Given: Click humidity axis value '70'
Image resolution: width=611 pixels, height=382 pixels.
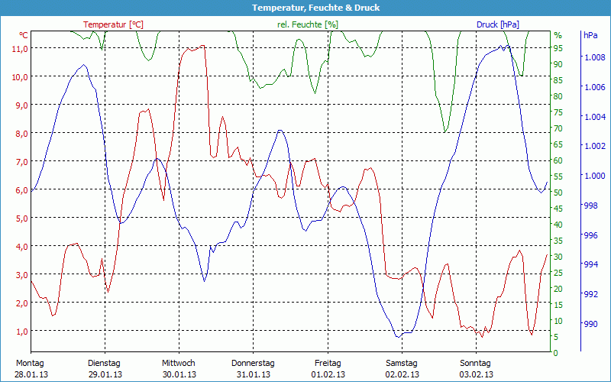Looking at the screenshot, I should pos(558,128).
